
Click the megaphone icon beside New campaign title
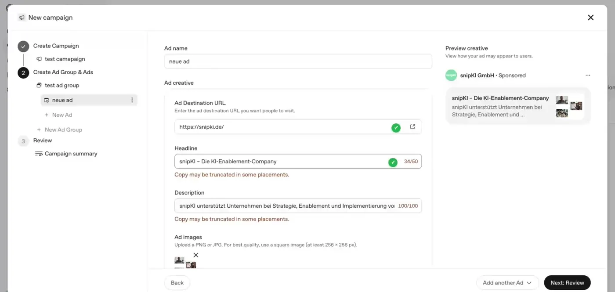[22, 18]
